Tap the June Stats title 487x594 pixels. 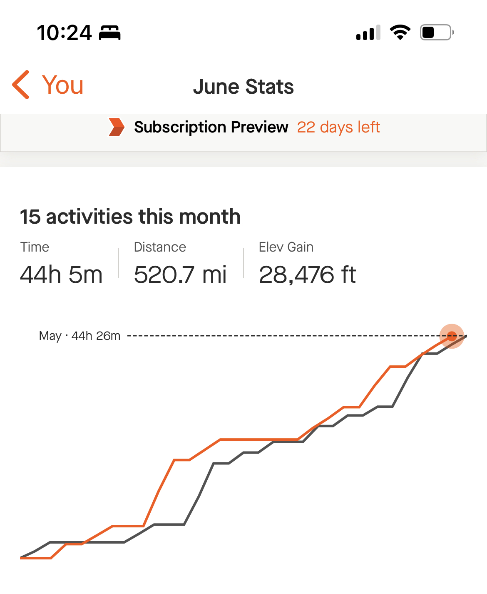(x=243, y=87)
